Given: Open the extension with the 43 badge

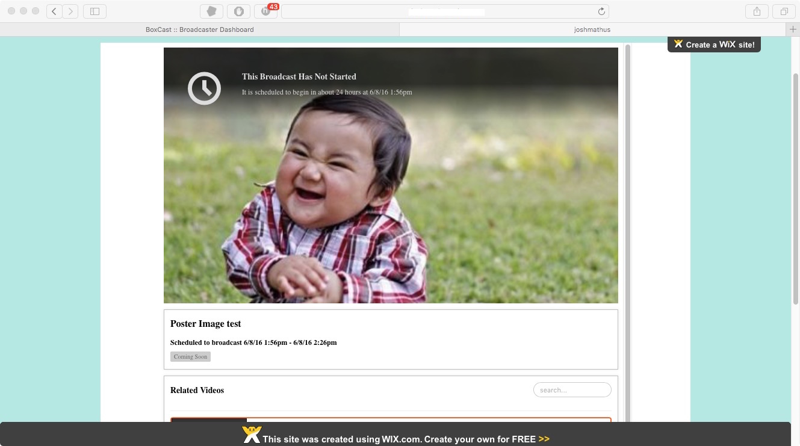Looking at the screenshot, I should (x=265, y=11).
